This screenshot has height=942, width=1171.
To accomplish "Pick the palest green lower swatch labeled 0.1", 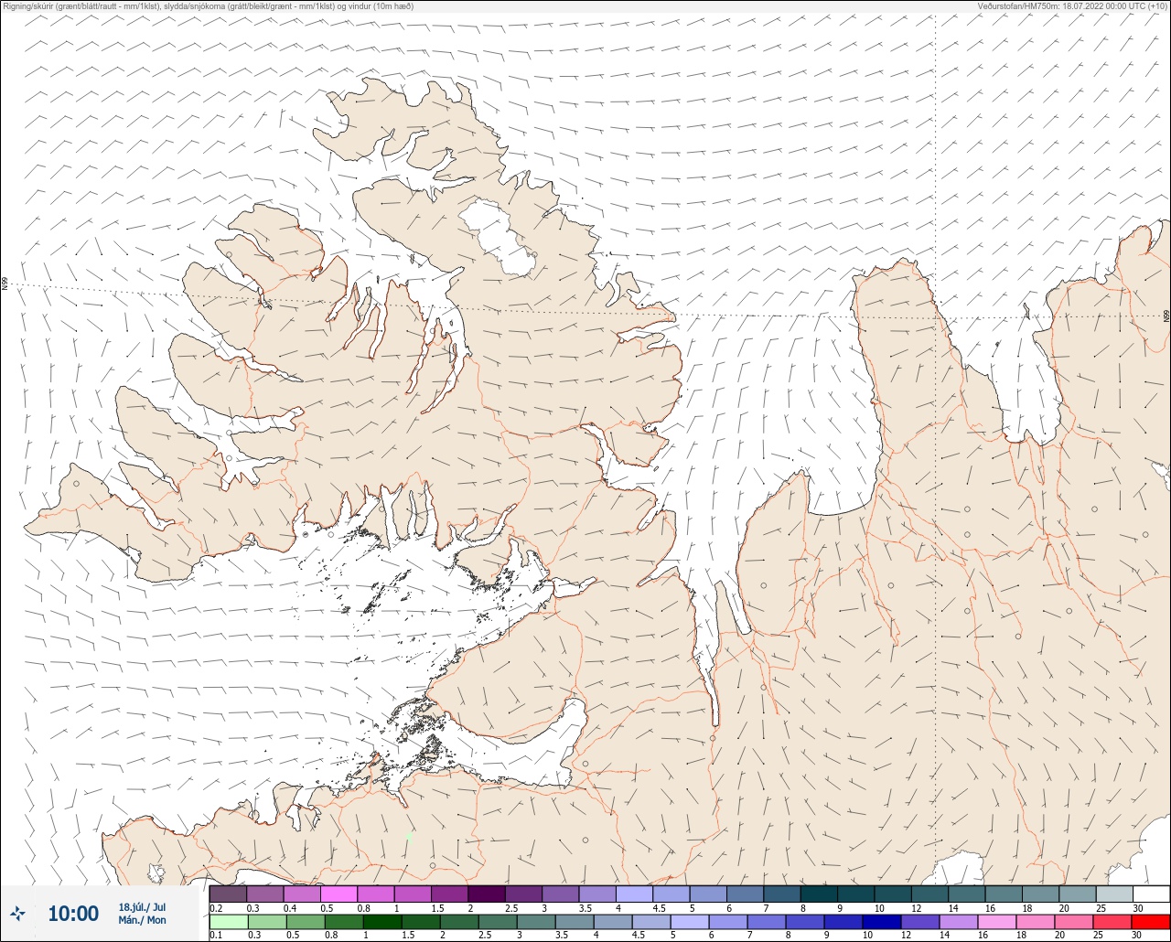I will click(x=229, y=922).
